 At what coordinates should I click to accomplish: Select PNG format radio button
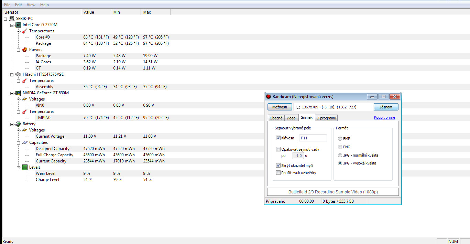tap(340, 147)
